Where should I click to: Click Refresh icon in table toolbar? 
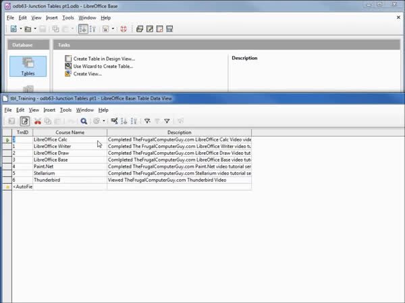pyautogui.click(x=97, y=121)
